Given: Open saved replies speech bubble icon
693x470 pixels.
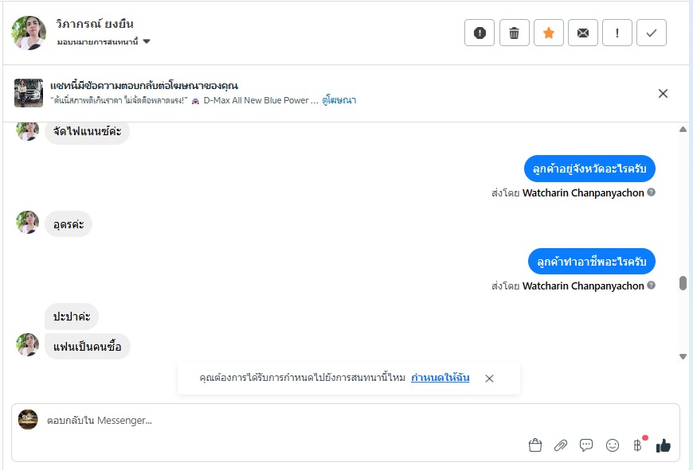Looking at the screenshot, I should (x=586, y=445).
